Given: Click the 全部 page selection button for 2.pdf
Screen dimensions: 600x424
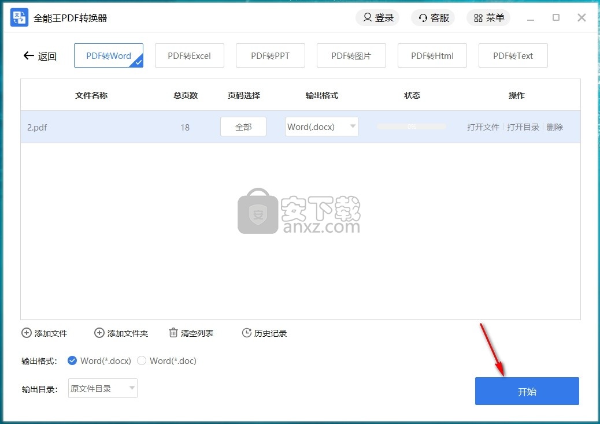Looking at the screenshot, I should (243, 127).
